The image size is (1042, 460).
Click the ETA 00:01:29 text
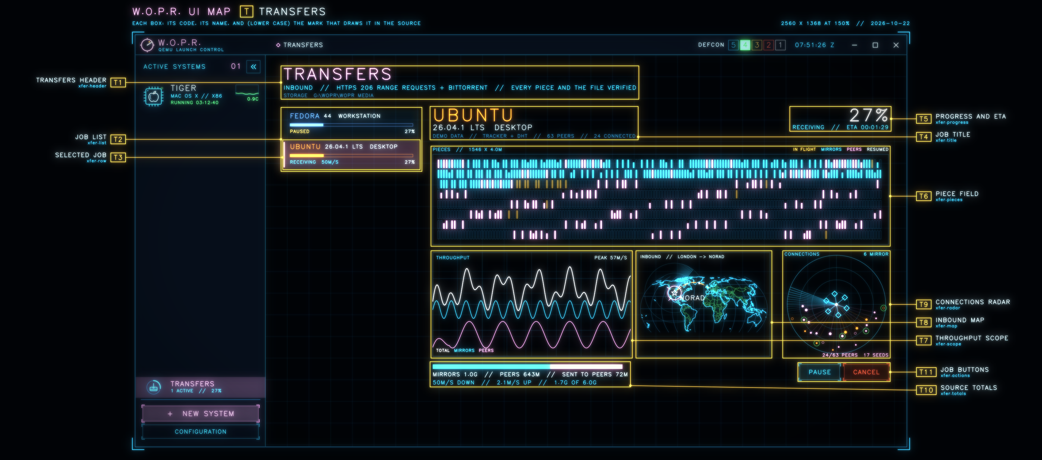(x=867, y=127)
